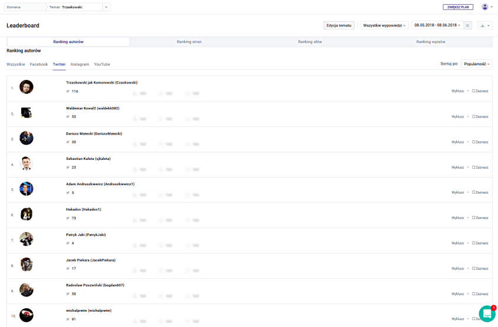Viewport: 498px width, 327px height.
Task: Clear the date range with X button
Action: 467,26
